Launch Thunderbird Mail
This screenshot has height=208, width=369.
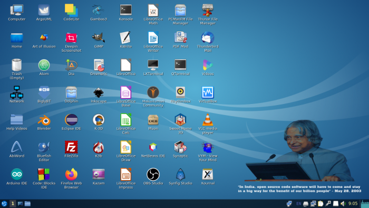208,37
